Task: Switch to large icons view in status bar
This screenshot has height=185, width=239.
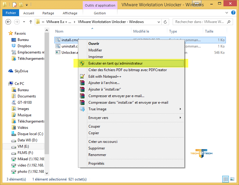Action: point(232,179)
